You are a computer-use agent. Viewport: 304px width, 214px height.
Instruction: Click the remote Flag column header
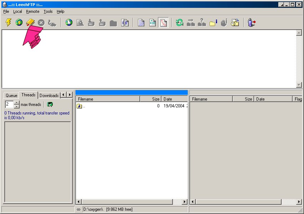tap(298, 99)
